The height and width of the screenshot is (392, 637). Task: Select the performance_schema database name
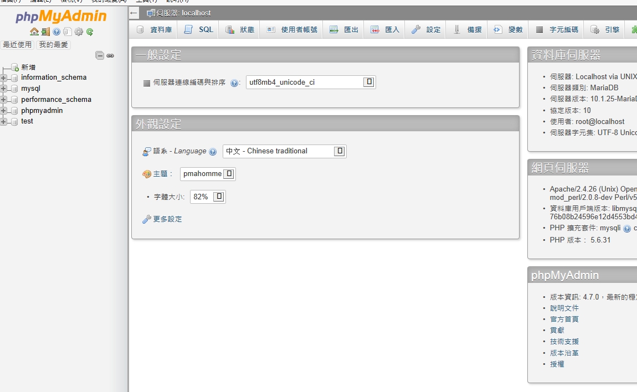click(56, 100)
